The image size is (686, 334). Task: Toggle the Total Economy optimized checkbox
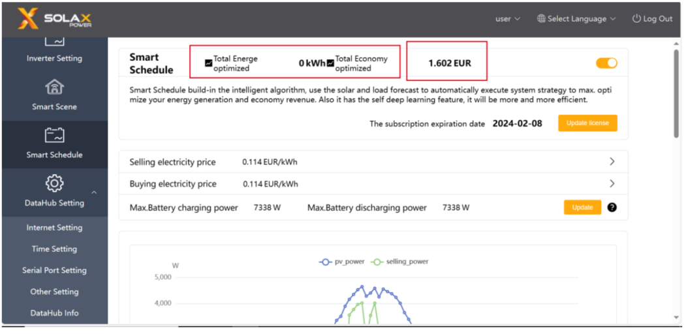click(330, 64)
